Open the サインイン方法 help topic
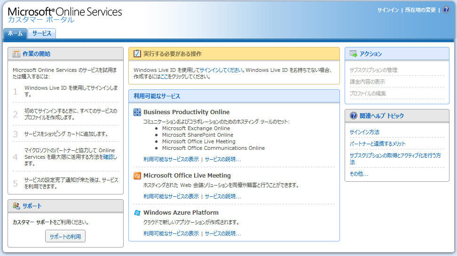 click(364, 132)
